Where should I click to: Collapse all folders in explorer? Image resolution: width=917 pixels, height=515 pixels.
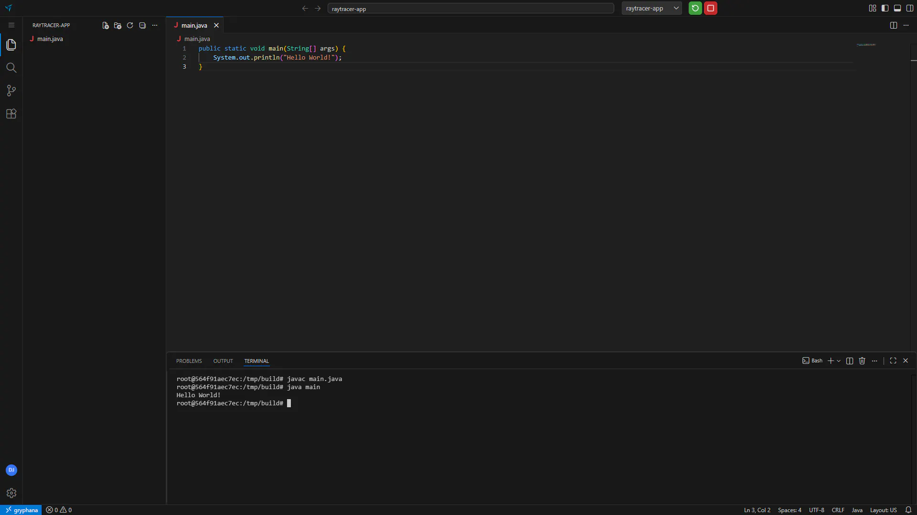pyautogui.click(x=142, y=25)
